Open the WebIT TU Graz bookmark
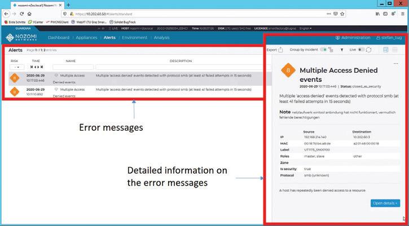 click(x=89, y=22)
